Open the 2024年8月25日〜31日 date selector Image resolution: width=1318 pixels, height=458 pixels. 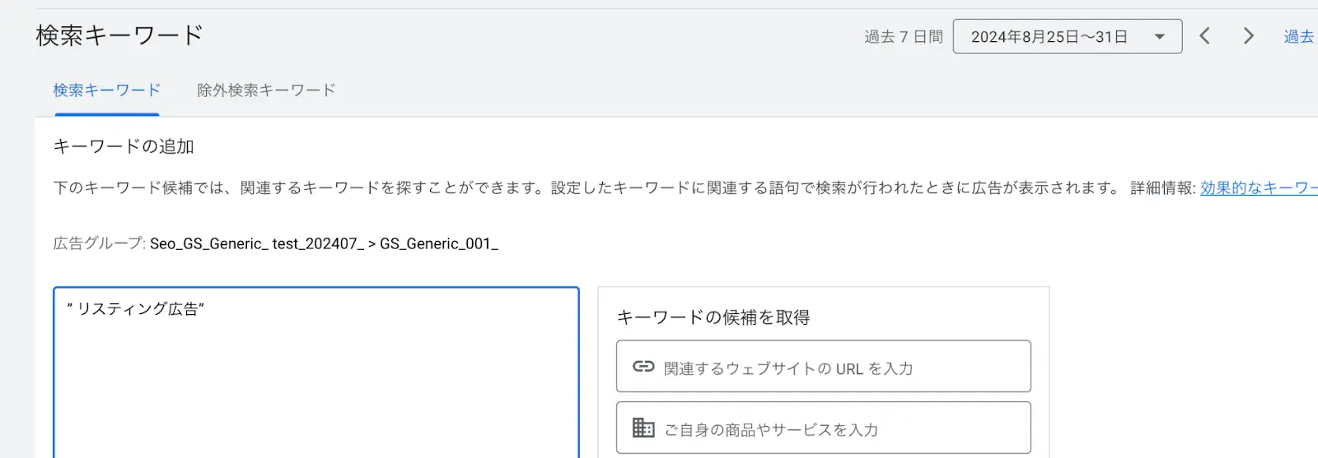tap(1049, 37)
